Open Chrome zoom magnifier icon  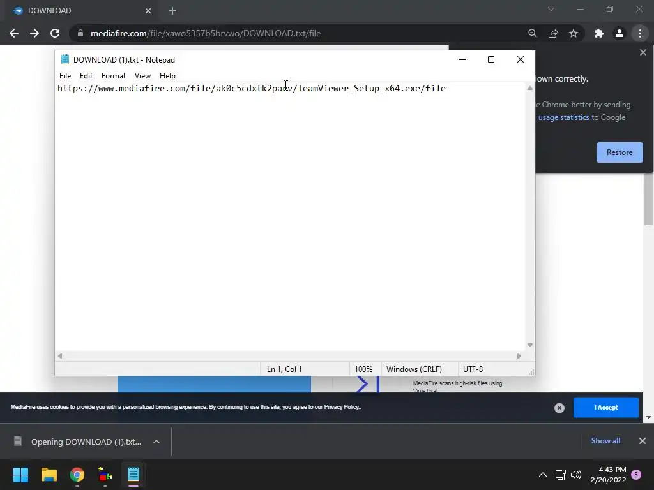coord(532,33)
